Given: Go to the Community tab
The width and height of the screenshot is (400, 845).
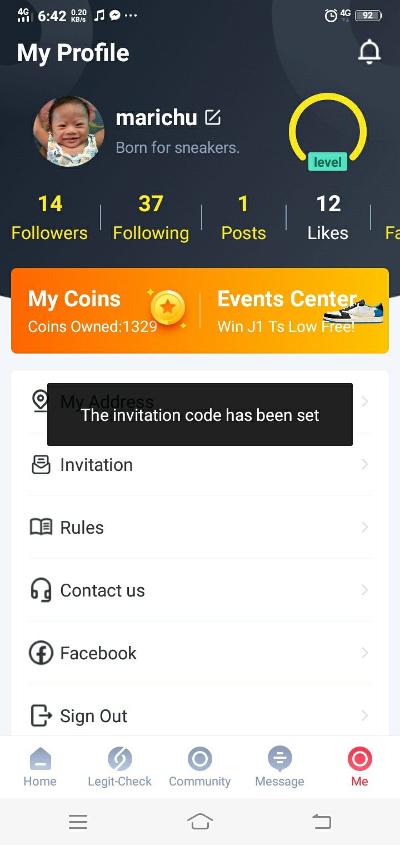Looking at the screenshot, I should [200, 766].
